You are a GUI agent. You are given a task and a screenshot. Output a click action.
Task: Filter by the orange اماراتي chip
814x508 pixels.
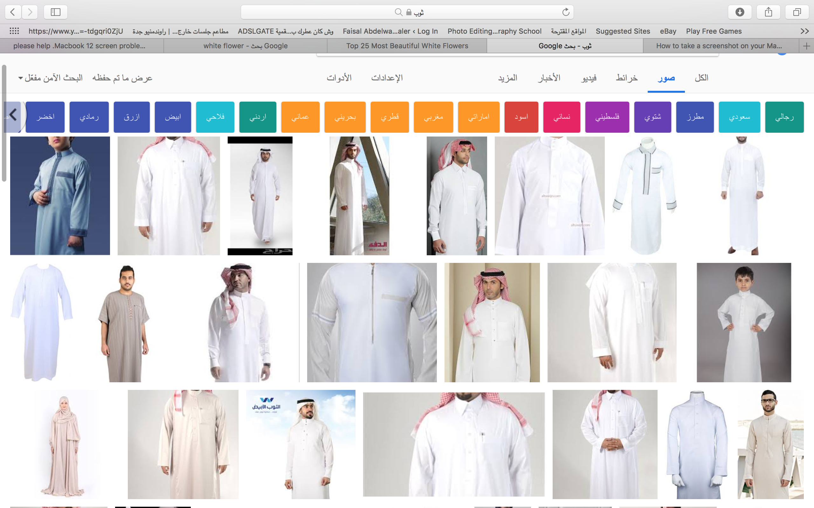(479, 117)
